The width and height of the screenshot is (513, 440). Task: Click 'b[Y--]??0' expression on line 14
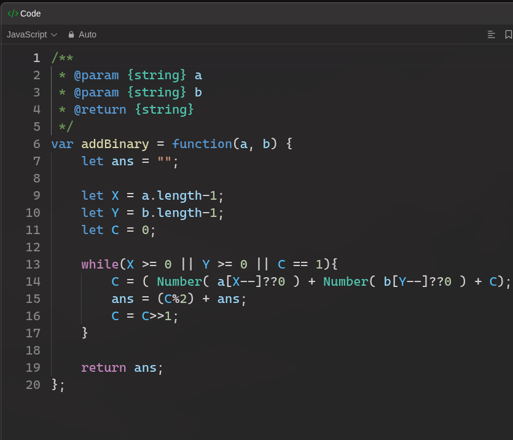(418, 281)
